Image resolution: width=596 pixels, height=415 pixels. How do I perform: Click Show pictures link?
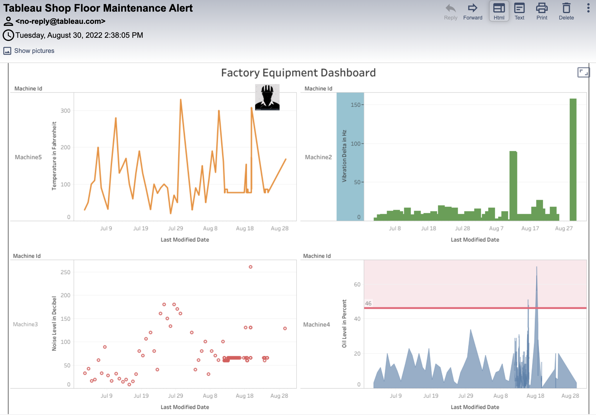[x=34, y=51]
